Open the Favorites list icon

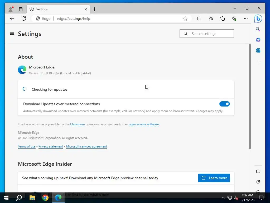[211, 19]
